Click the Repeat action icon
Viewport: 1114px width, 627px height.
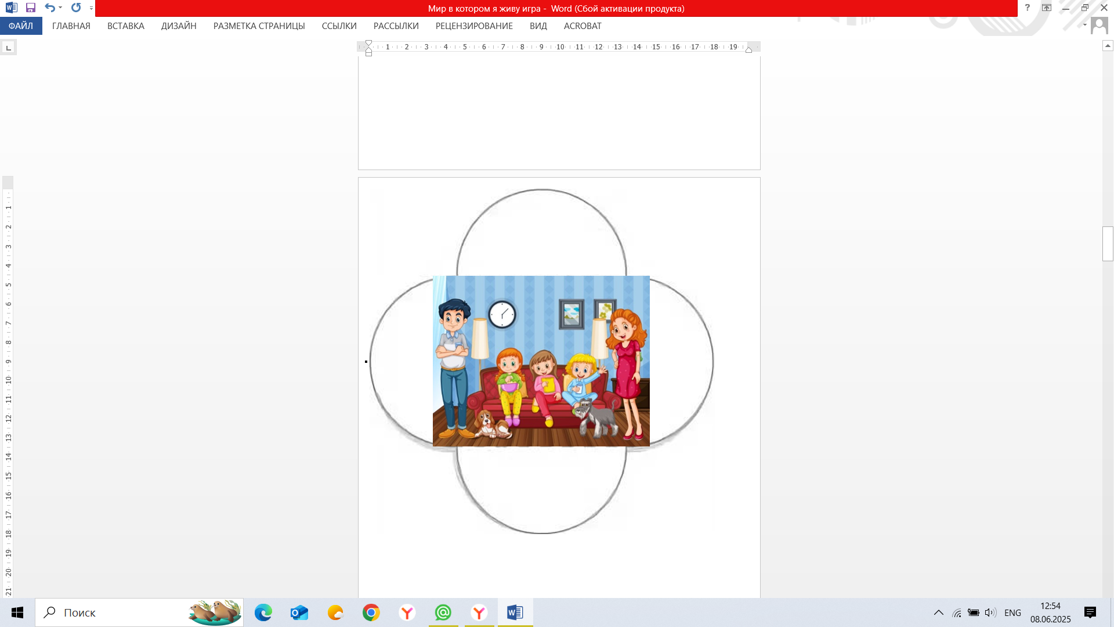pos(76,8)
